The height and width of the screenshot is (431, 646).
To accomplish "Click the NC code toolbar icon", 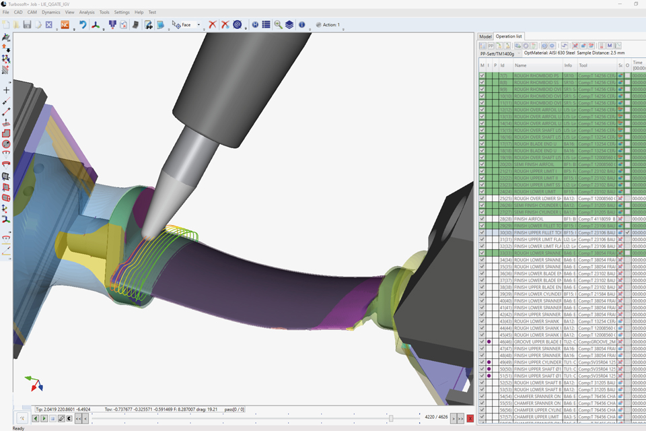I will point(65,25).
